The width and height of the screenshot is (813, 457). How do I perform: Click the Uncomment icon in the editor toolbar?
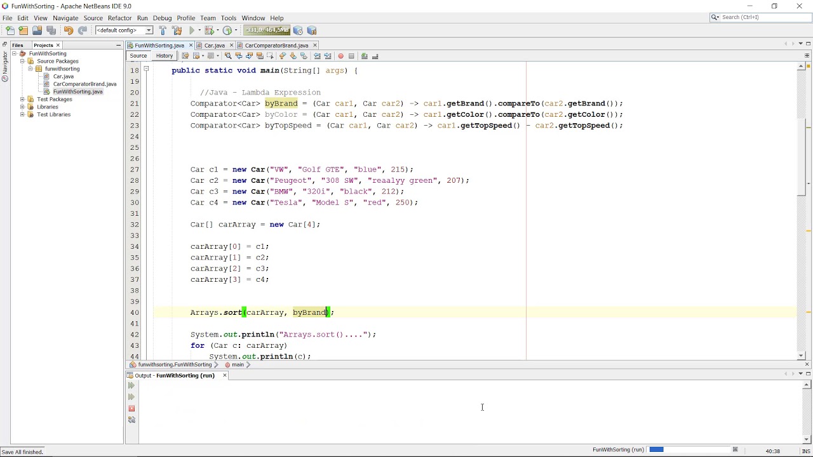click(375, 56)
